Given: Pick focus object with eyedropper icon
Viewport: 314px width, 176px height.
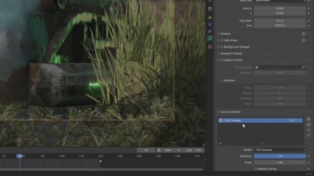Looking at the screenshot, I should (303, 67).
